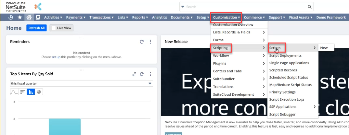Maximize the Top 5 Items portlet
Viewport: 349px width, 135px height.
134,74
